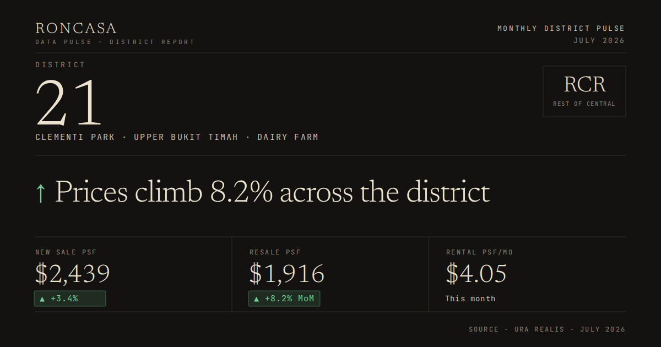This screenshot has height=347, width=661.
Task: Click the Rental PSF/MO value $4.05
Action: click(x=476, y=274)
